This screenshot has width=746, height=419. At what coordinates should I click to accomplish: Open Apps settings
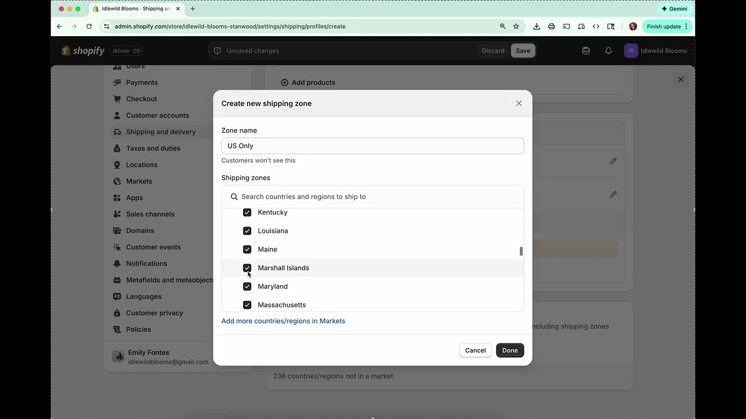(134, 198)
